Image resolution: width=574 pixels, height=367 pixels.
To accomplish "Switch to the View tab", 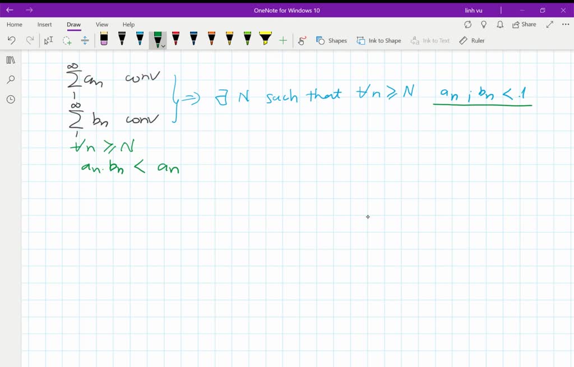I will [101, 24].
